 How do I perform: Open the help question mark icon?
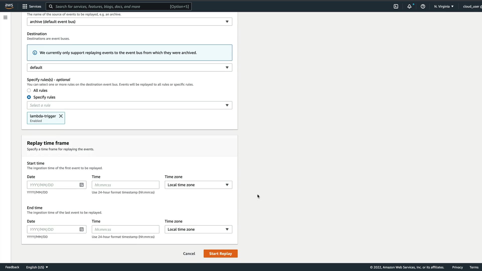pos(423,7)
